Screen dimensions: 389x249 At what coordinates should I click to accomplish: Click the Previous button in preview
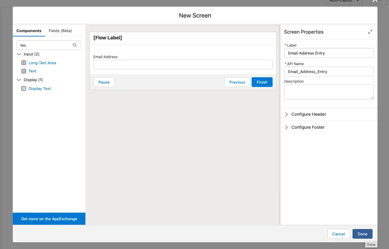(237, 82)
